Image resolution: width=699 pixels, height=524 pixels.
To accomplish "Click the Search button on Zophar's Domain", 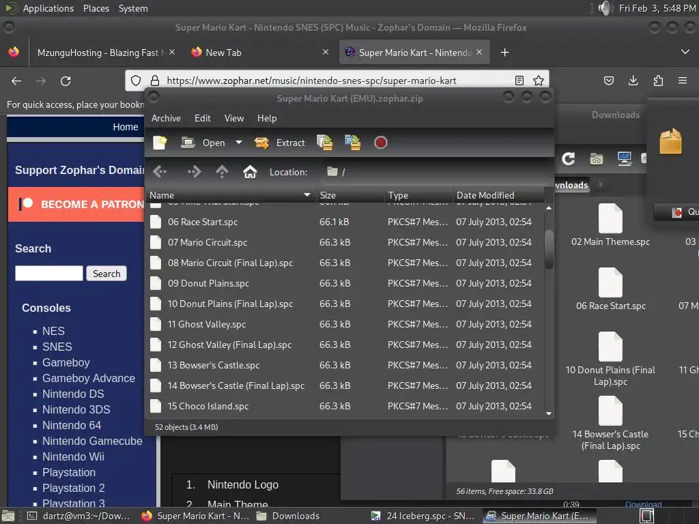I will (106, 274).
